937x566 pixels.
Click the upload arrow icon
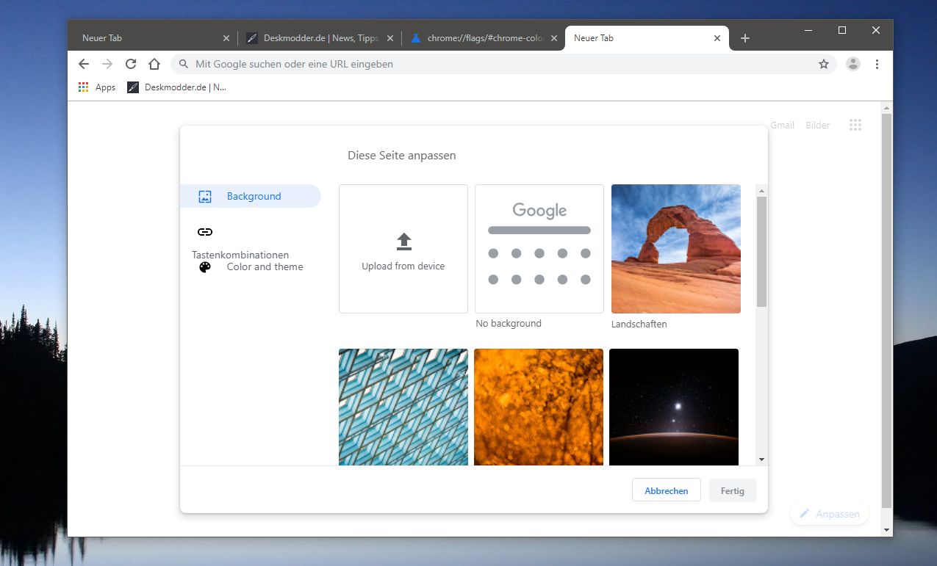click(x=403, y=242)
